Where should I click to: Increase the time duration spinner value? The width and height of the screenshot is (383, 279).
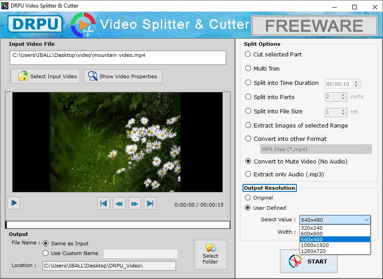(x=356, y=82)
